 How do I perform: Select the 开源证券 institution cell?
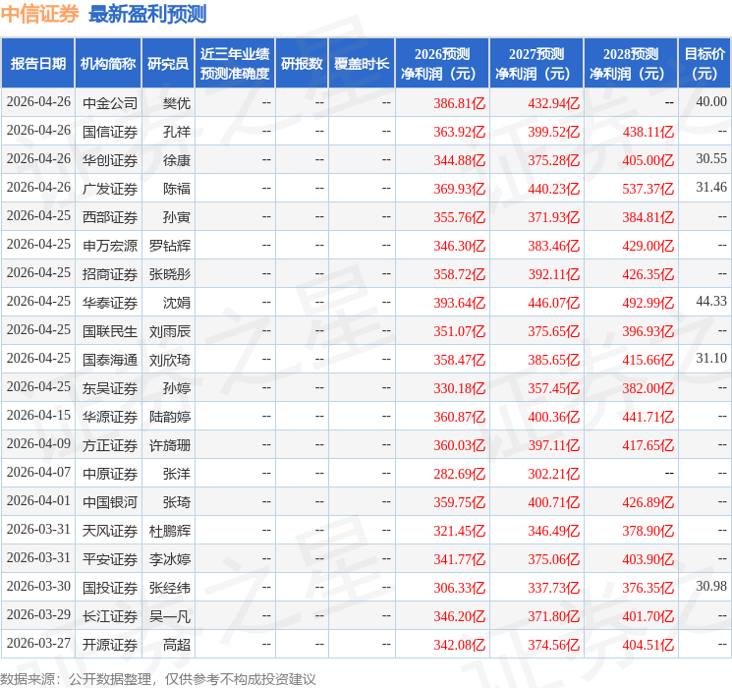pos(110,645)
